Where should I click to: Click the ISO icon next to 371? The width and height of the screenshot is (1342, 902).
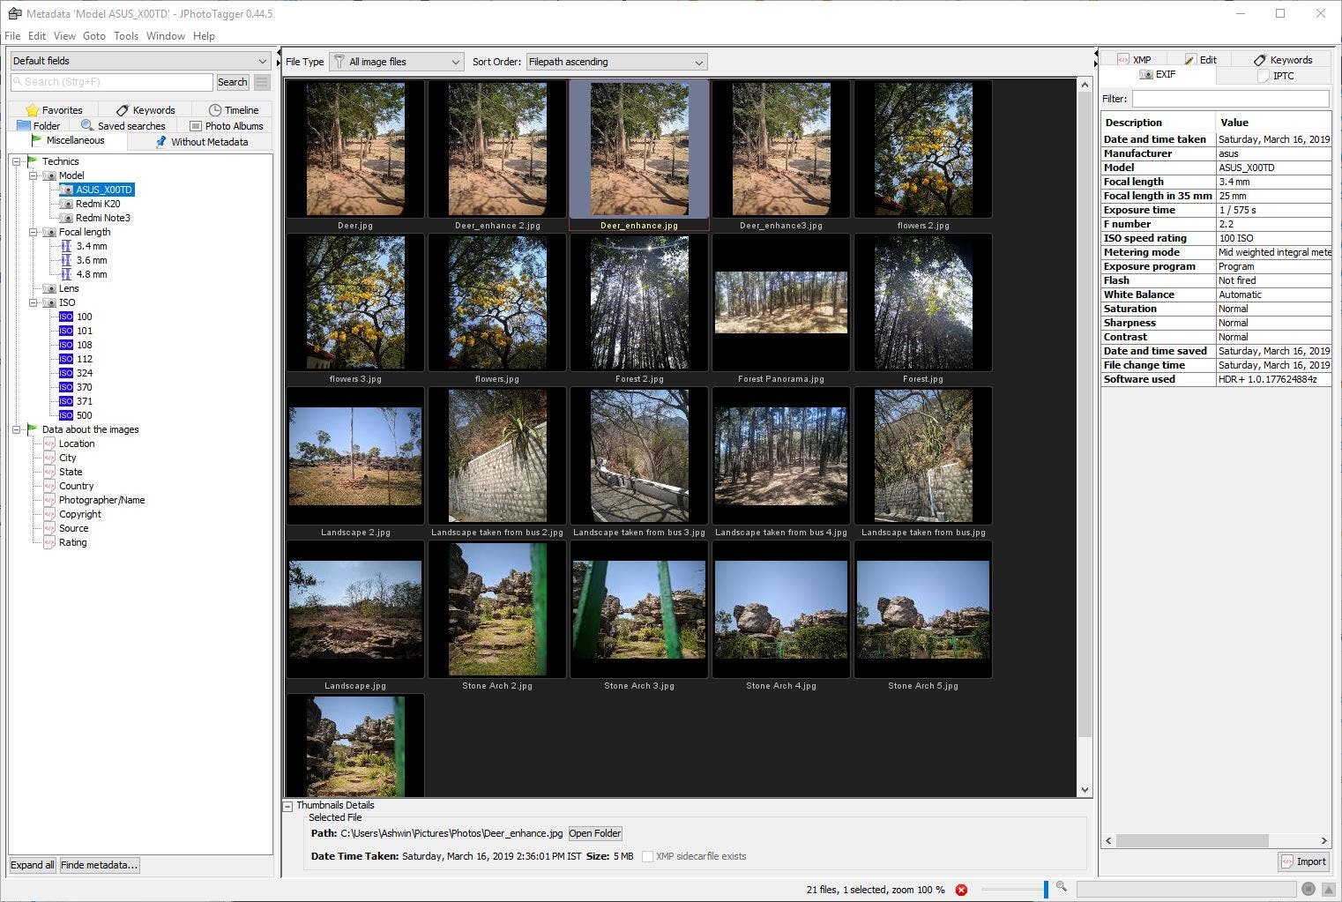(x=66, y=401)
